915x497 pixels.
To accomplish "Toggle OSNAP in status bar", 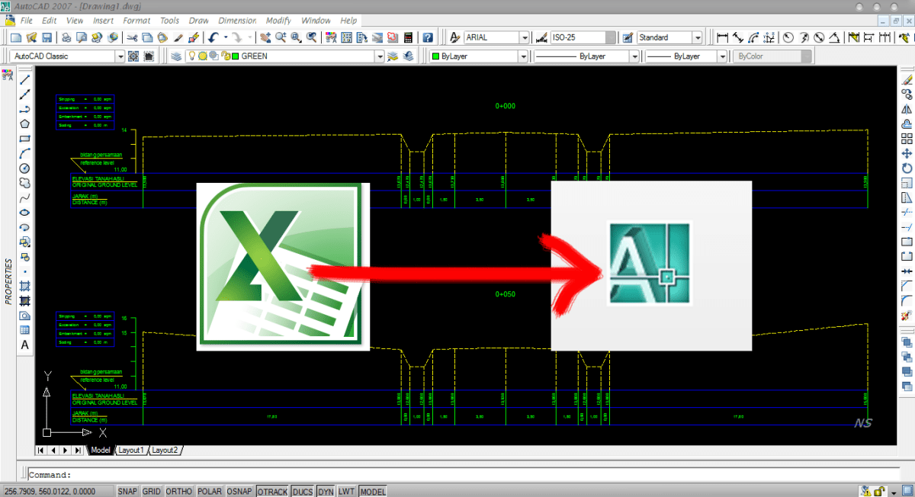I will click(x=240, y=491).
